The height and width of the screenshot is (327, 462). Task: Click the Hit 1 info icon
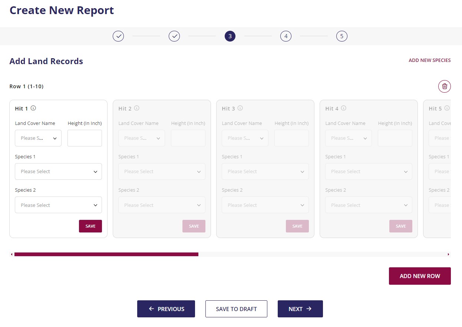[x=33, y=108]
